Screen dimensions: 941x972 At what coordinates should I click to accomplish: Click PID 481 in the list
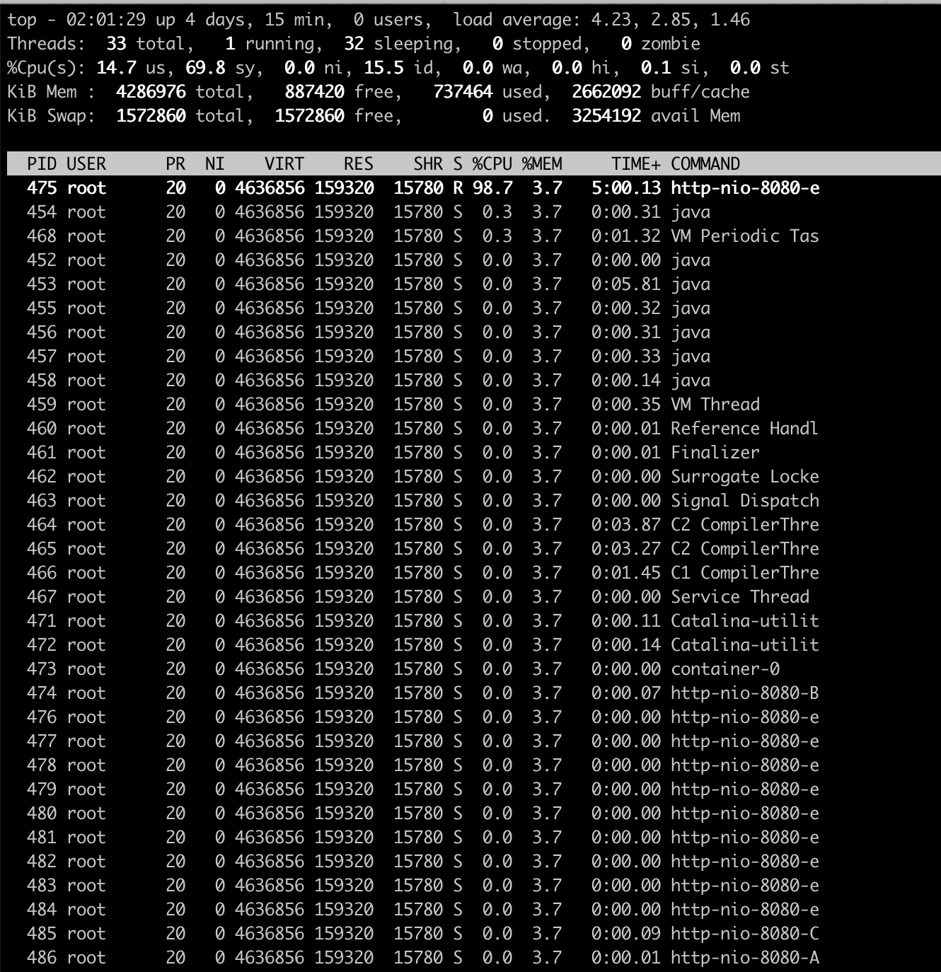click(42, 838)
